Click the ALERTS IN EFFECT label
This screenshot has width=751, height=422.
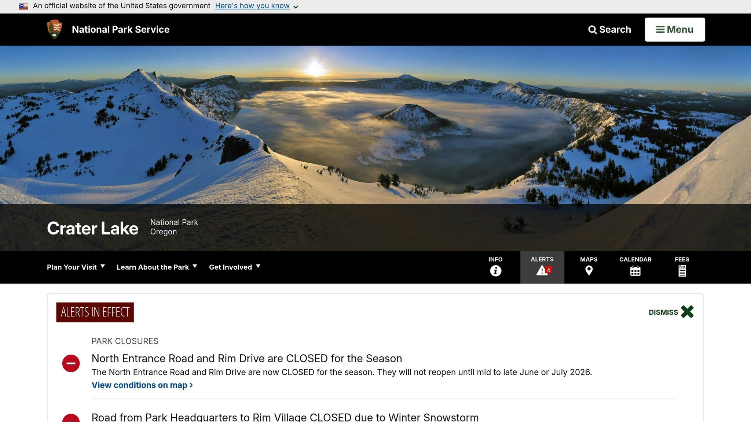coord(95,312)
